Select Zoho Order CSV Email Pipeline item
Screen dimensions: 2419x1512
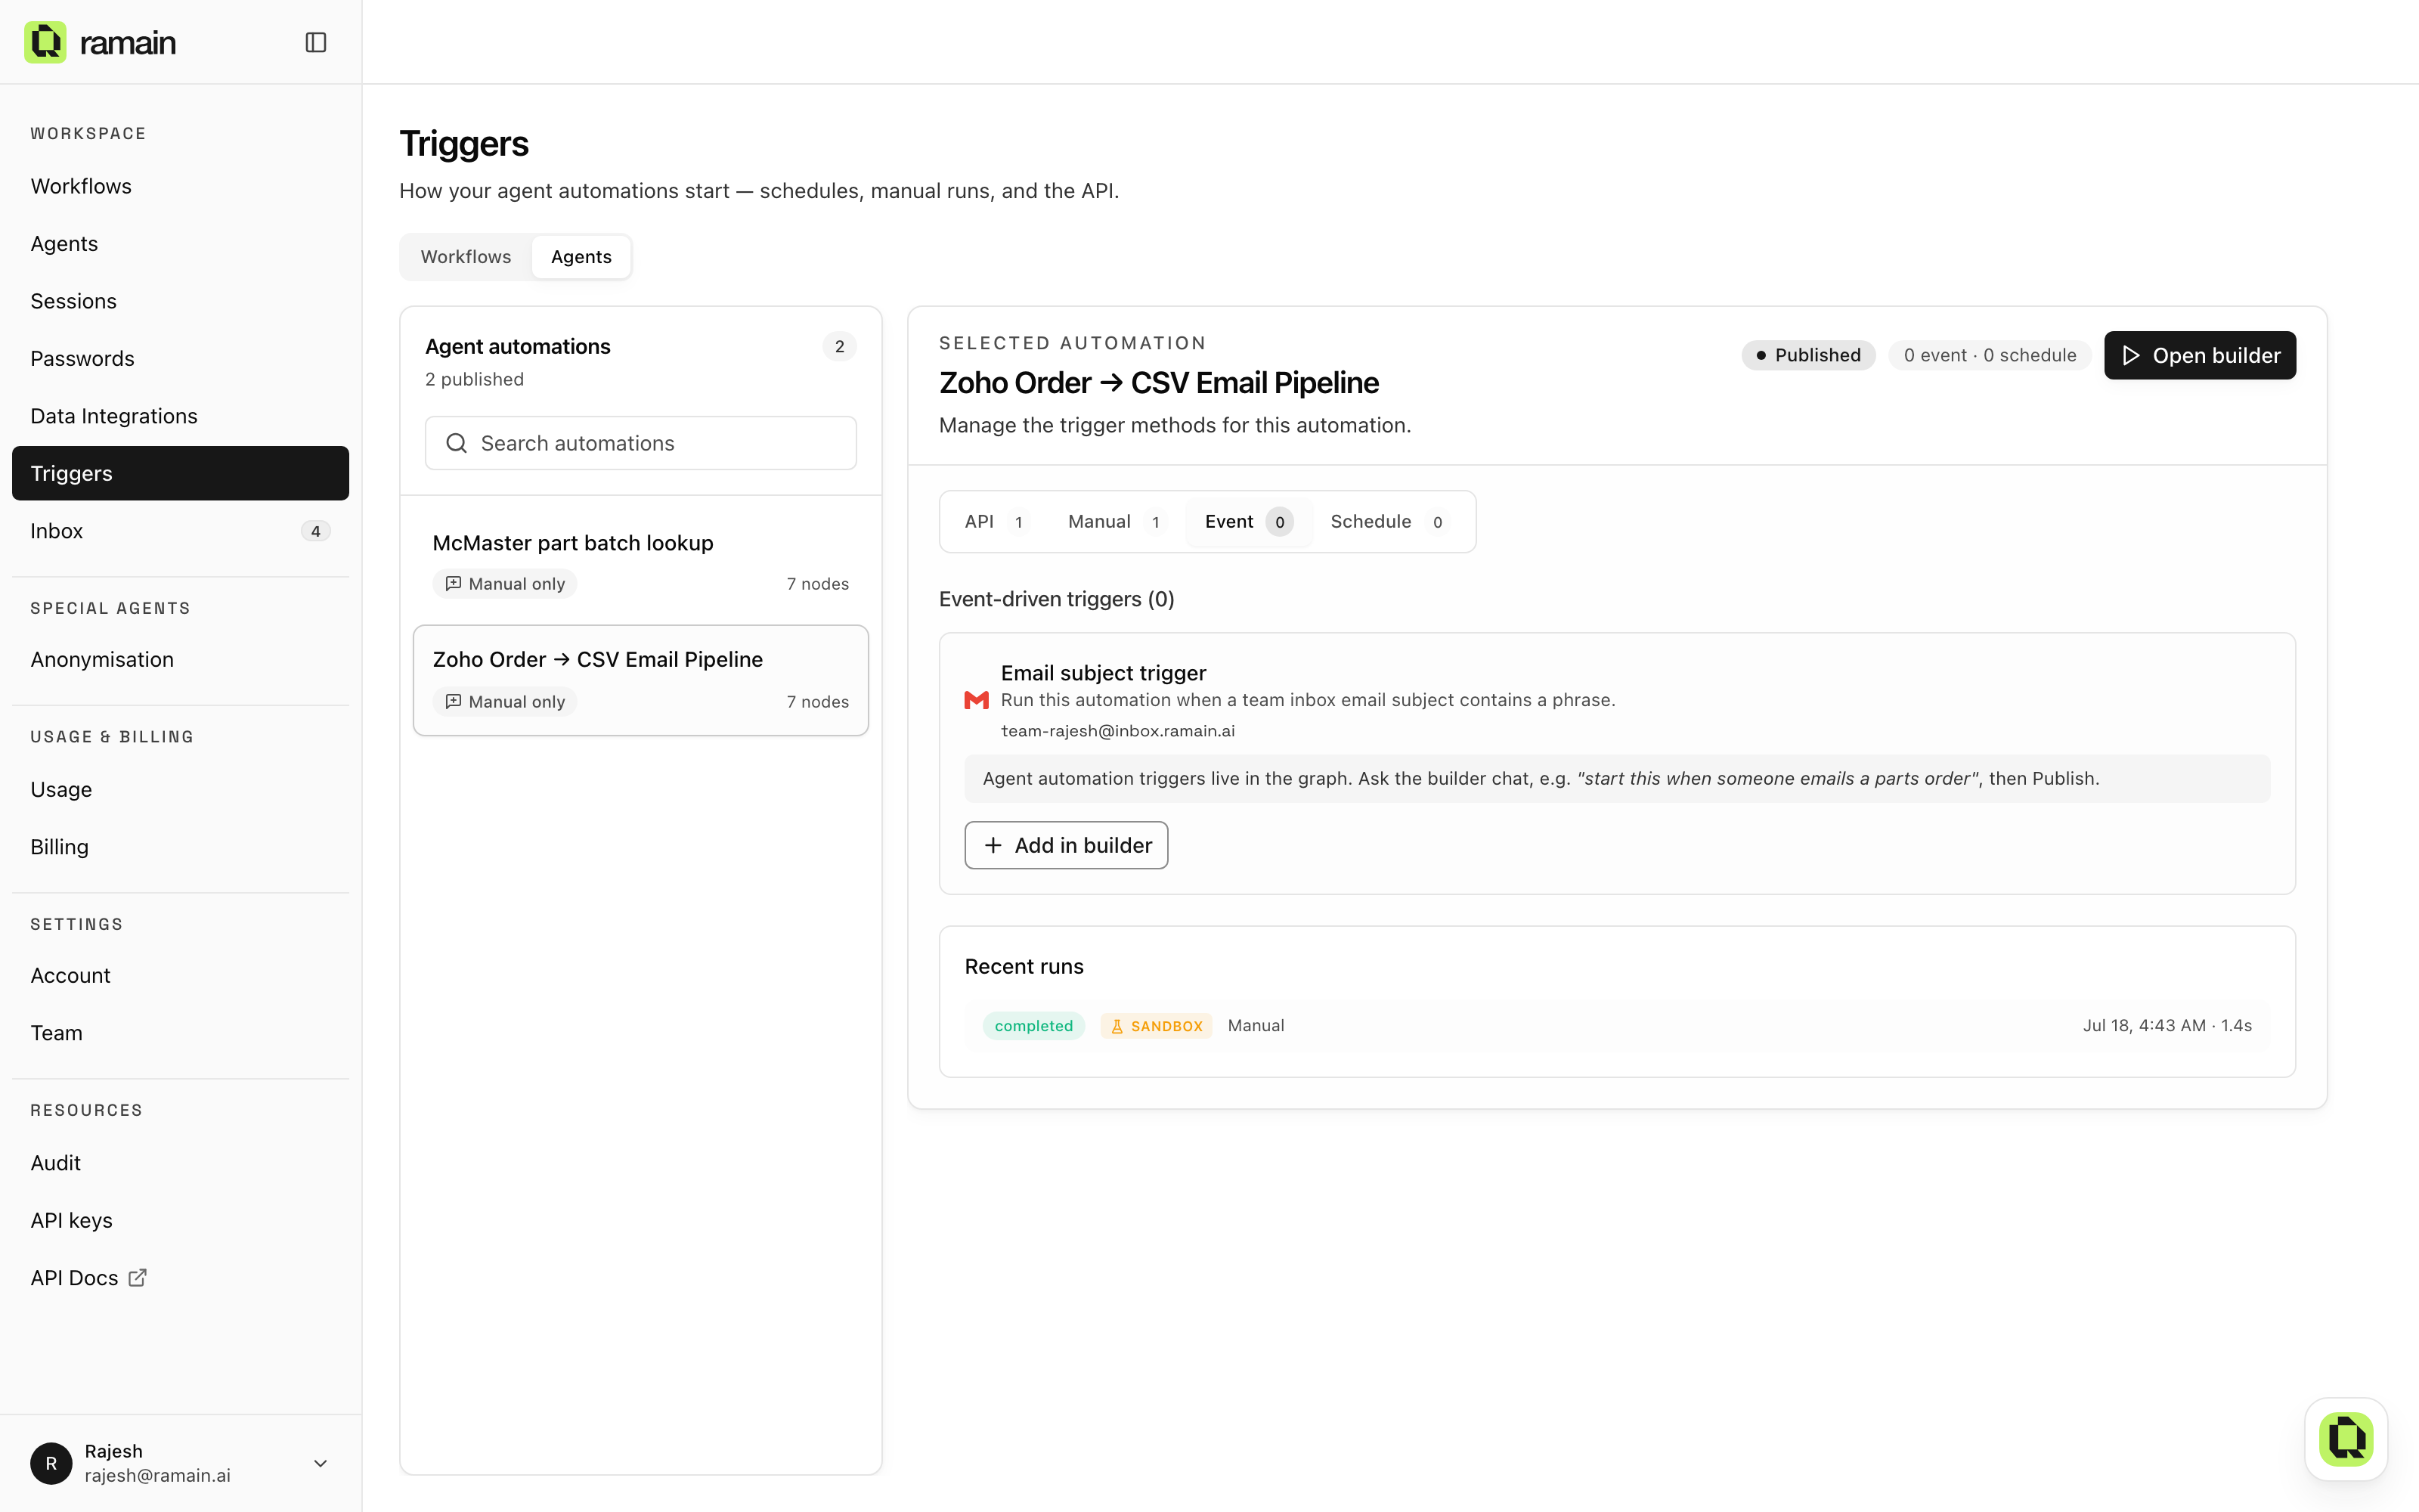(x=641, y=680)
